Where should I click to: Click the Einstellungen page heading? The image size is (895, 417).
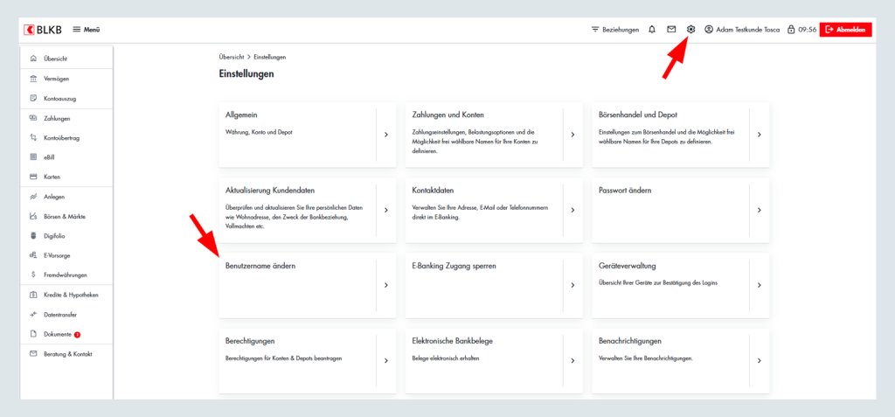coord(246,73)
